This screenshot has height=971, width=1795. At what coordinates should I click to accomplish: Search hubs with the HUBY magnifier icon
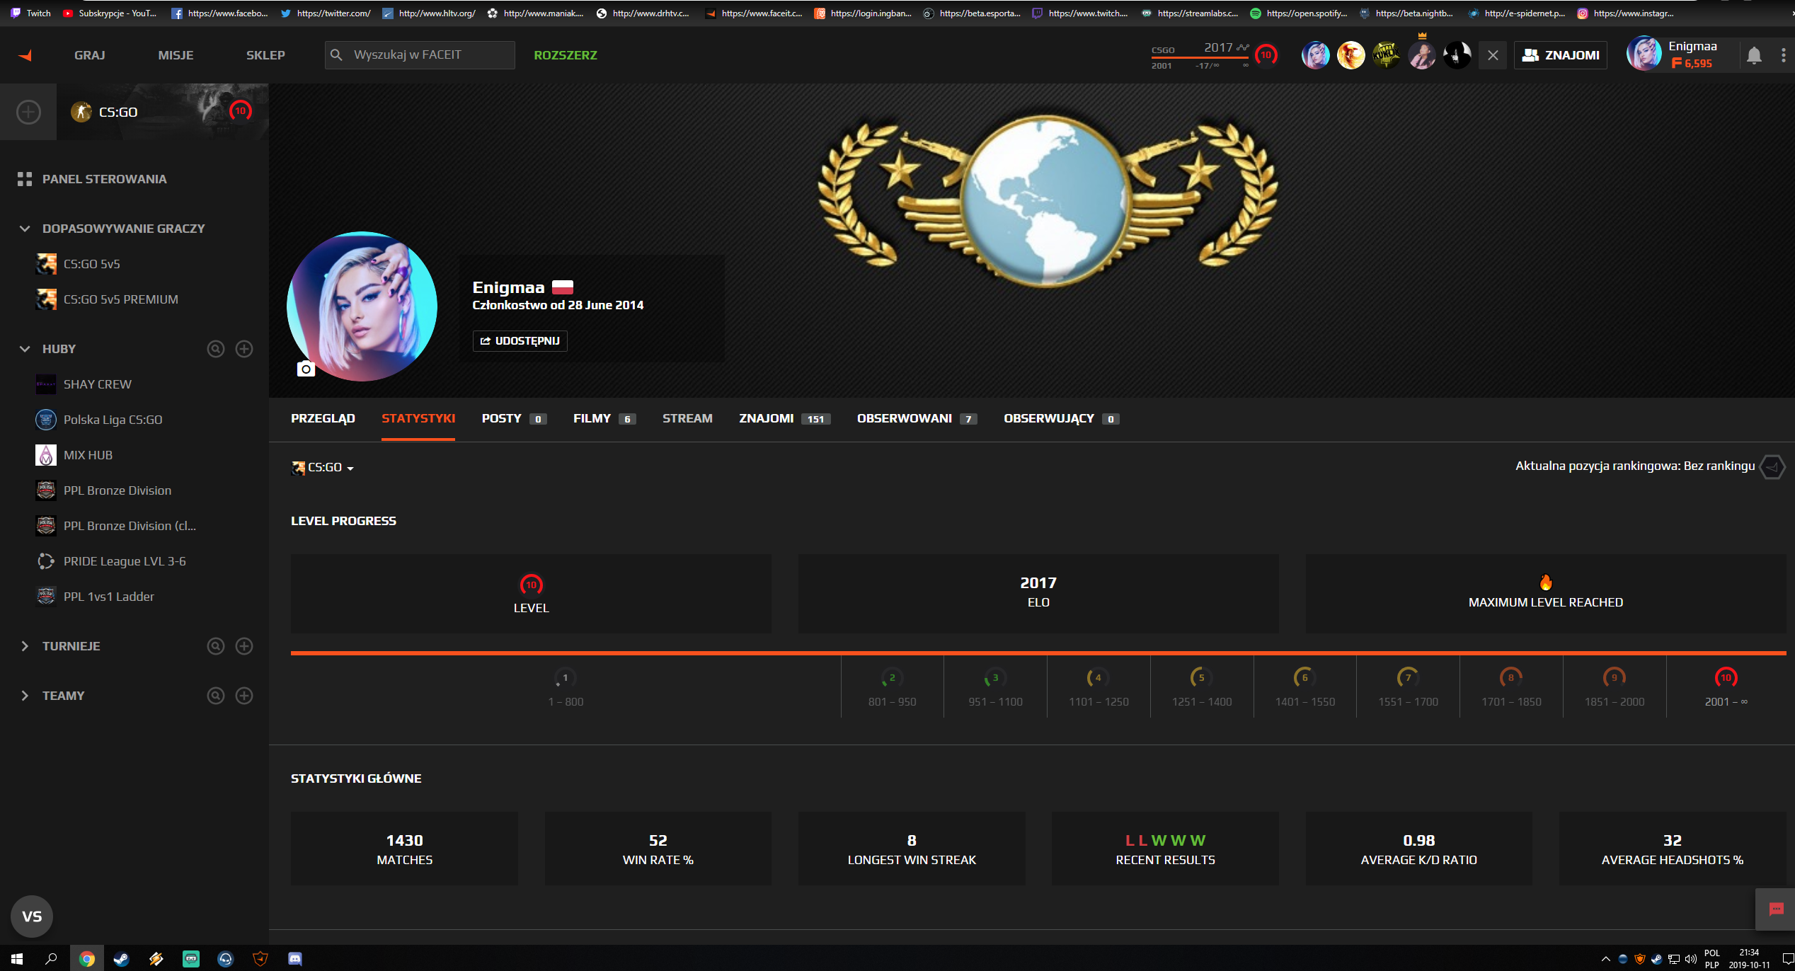[x=216, y=349]
